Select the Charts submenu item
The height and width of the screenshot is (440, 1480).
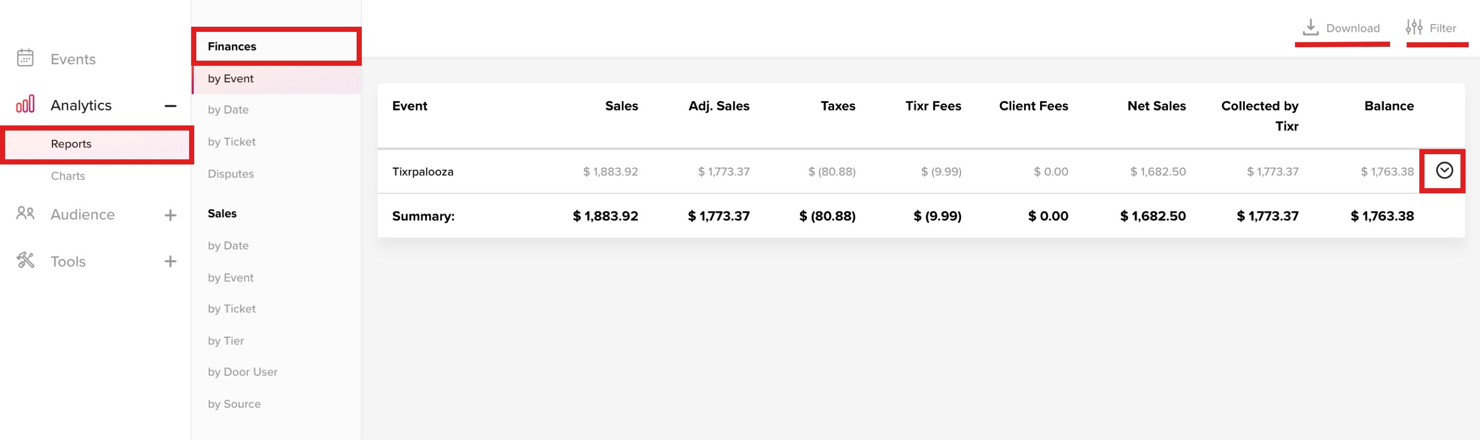pyautogui.click(x=68, y=176)
